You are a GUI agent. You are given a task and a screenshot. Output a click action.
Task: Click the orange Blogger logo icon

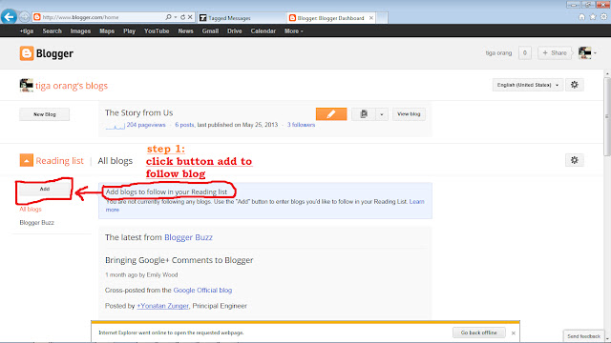click(x=27, y=53)
